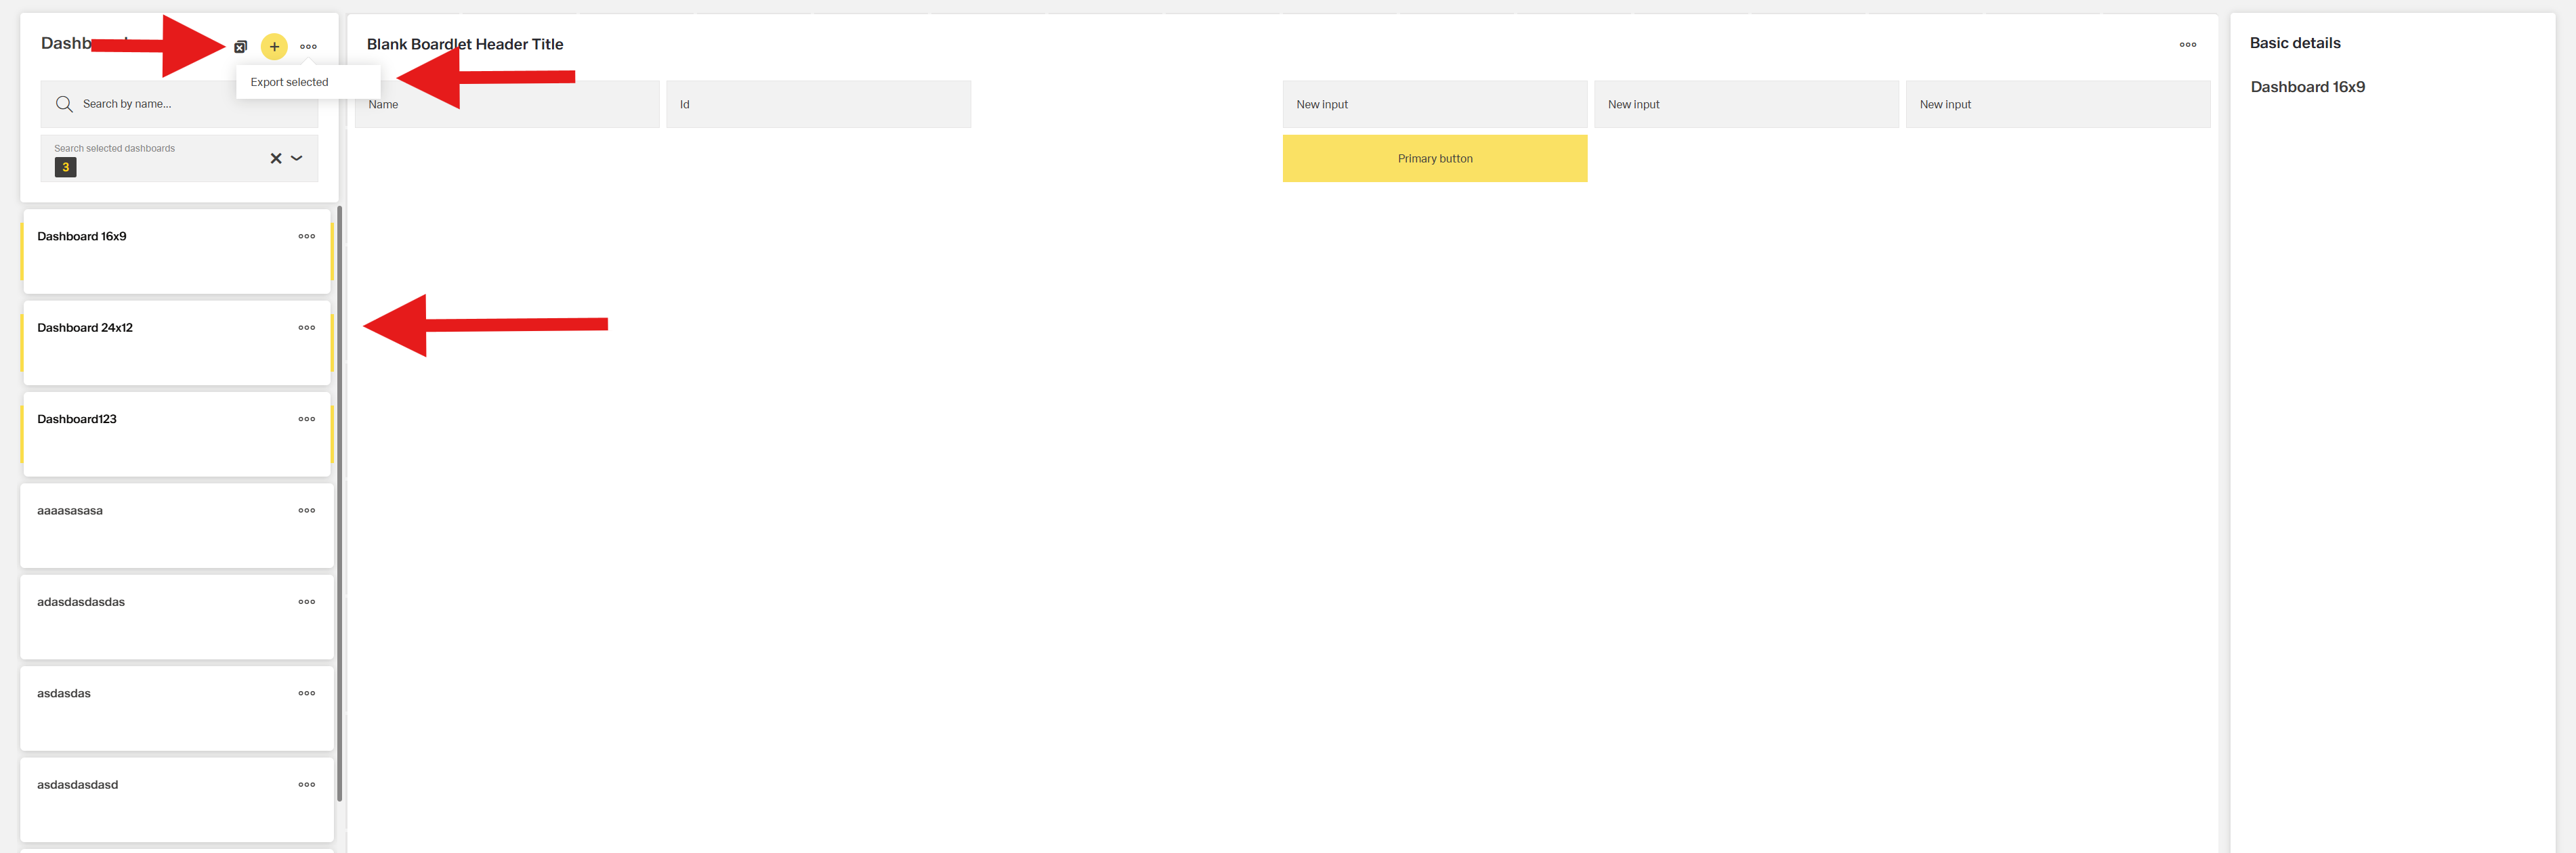Viewport: 2576px width, 853px height.
Task: Click the Name input field
Action: tap(506, 104)
